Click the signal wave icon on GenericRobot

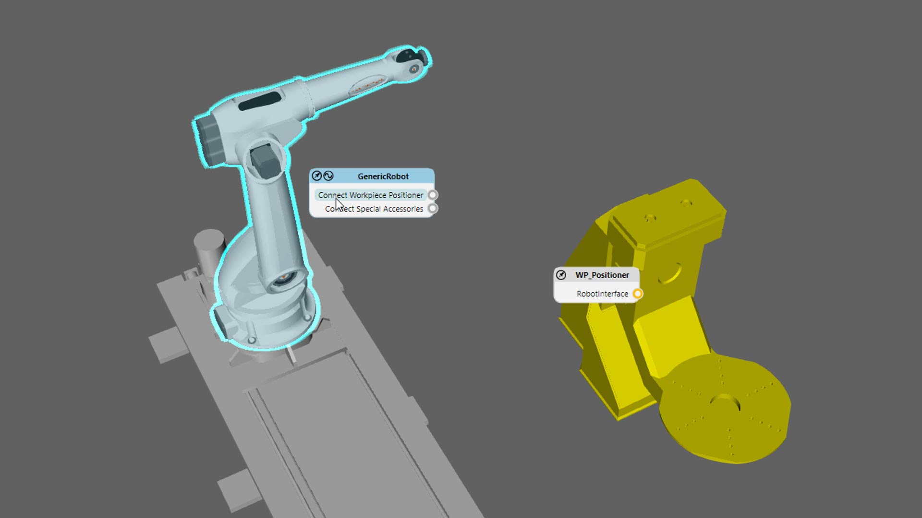click(328, 176)
